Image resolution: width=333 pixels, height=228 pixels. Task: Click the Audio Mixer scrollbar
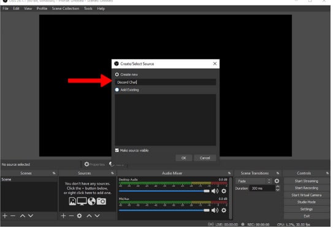(x=231, y=199)
